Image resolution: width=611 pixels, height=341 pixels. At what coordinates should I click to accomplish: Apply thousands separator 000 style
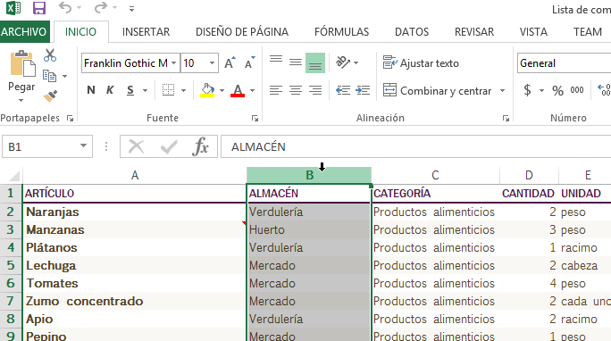[x=577, y=90]
